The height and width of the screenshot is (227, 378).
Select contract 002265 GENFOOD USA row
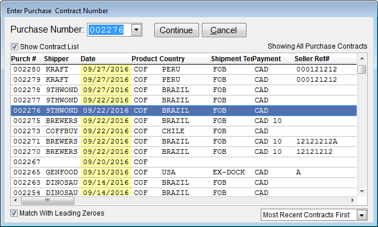(184, 172)
